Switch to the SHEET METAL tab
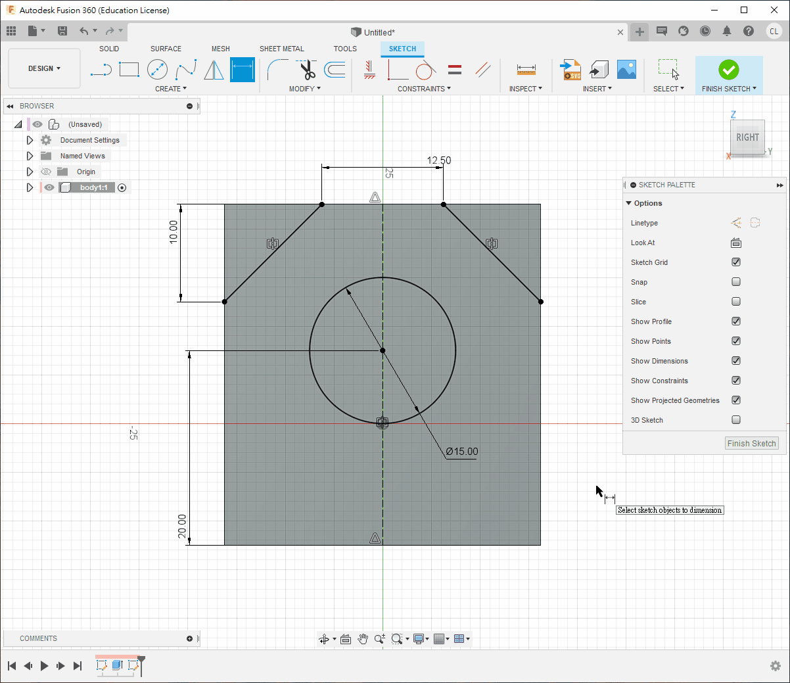 (281, 49)
